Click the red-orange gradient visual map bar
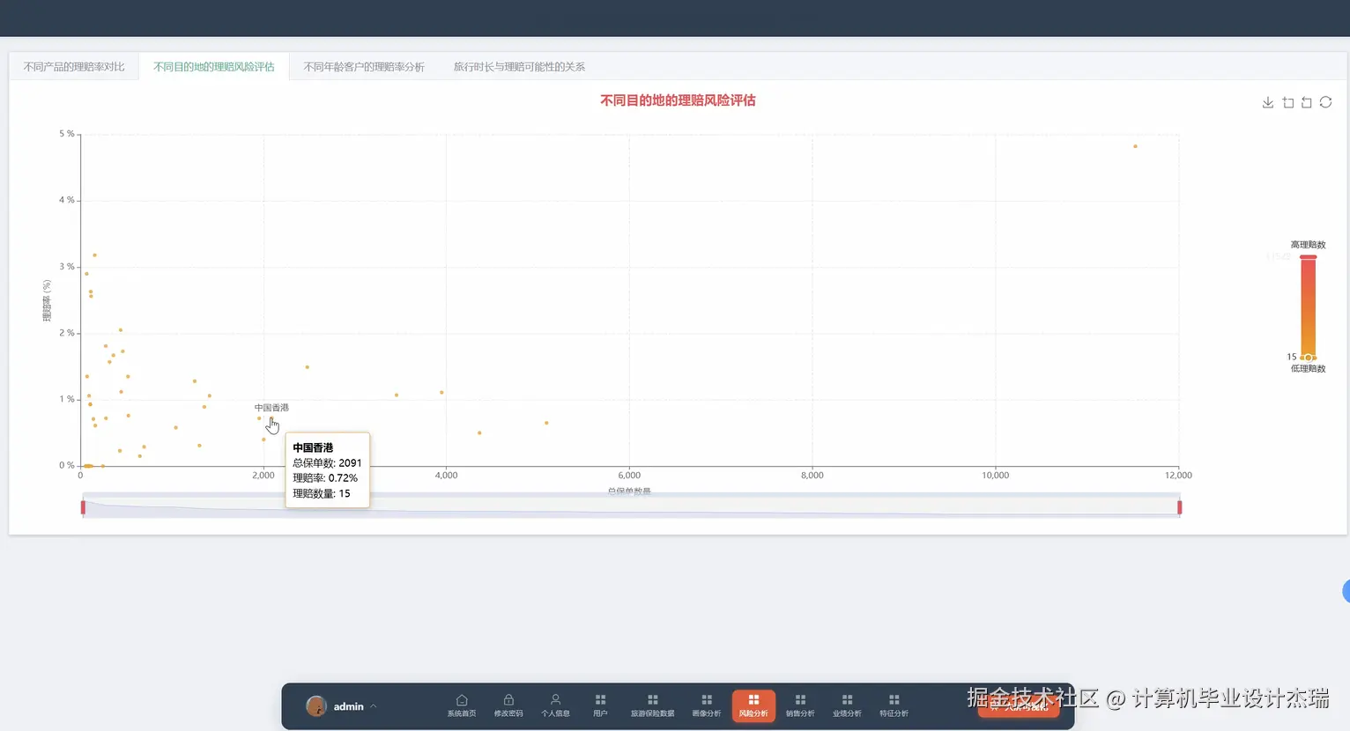The width and height of the screenshot is (1350, 731). [1309, 306]
